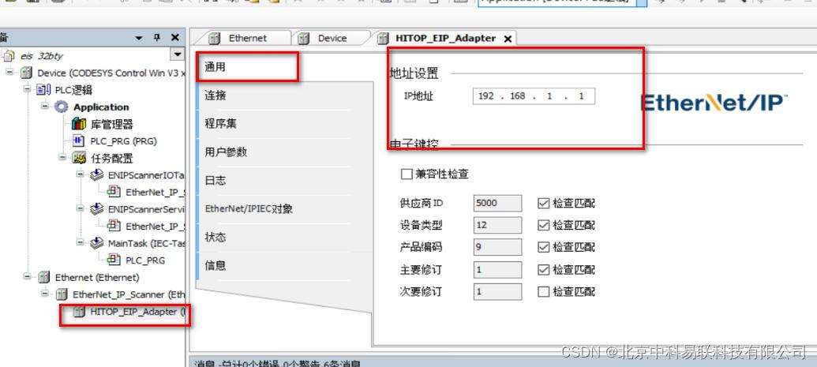
Task: Open the device panel header dropdown arrow
Action: click(139, 38)
